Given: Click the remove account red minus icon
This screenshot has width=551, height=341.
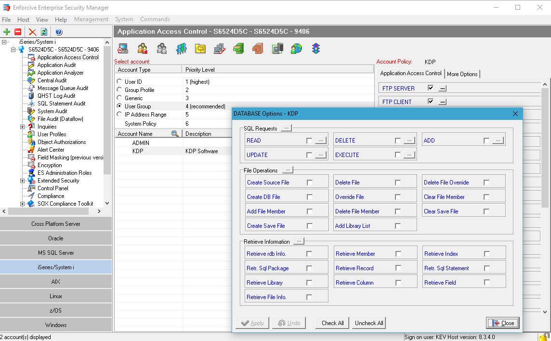Looking at the screenshot, I should point(18,32).
